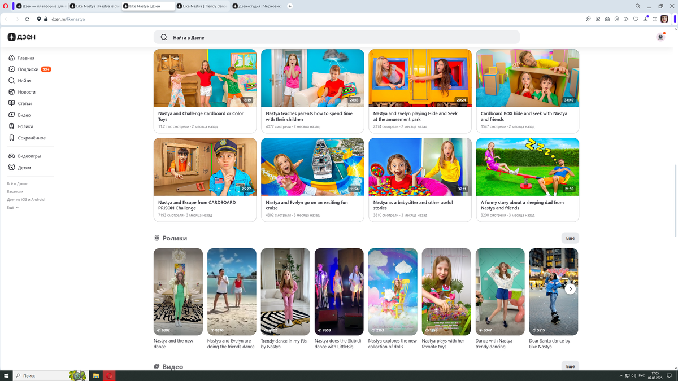Screen dimensions: 678x381
Task: Click next arrow in Ролики carousel
Action: click(x=571, y=289)
